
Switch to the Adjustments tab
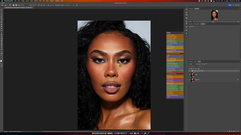point(197,24)
